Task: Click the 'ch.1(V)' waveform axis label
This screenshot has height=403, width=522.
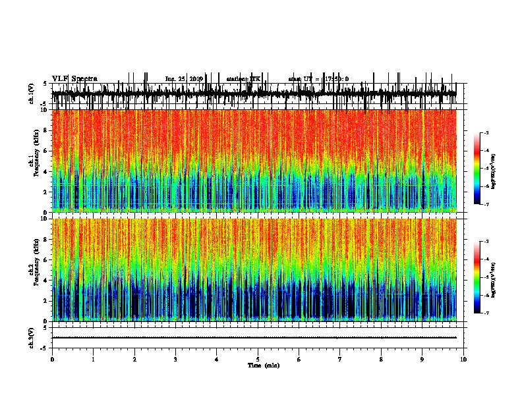Action: (x=32, y=94)
